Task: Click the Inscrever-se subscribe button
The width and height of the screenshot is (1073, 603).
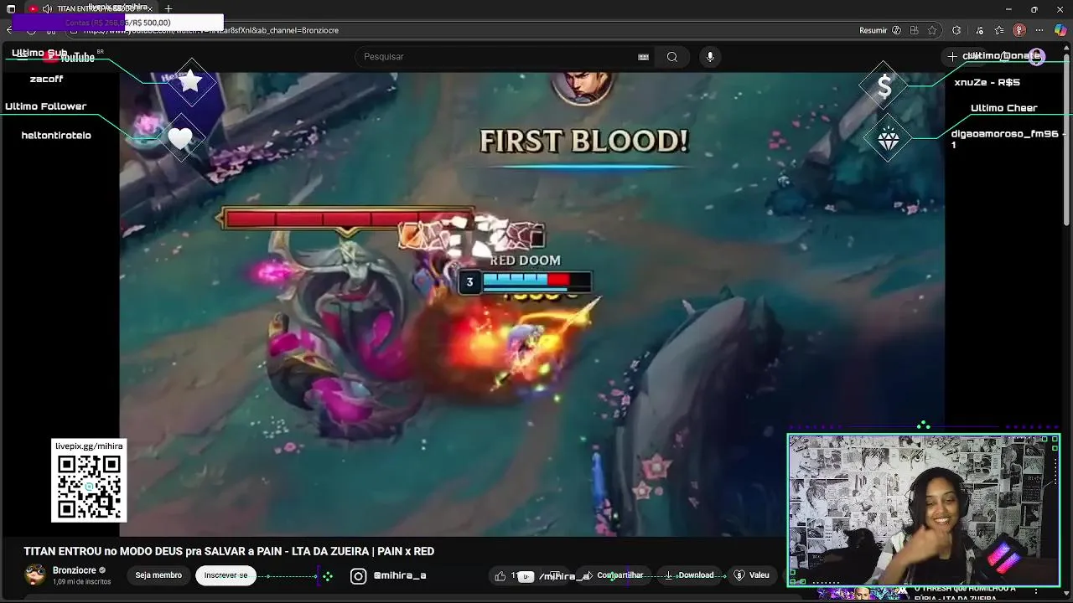Action: (x=225, y=575)
